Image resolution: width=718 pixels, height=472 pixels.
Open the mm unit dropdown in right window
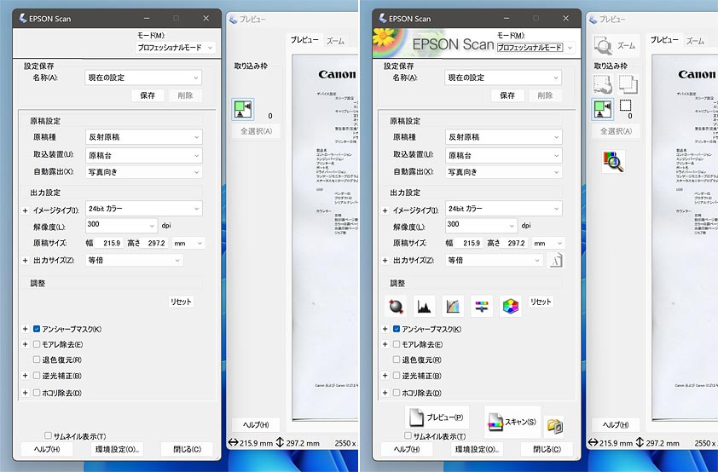(x=548, y=244)
